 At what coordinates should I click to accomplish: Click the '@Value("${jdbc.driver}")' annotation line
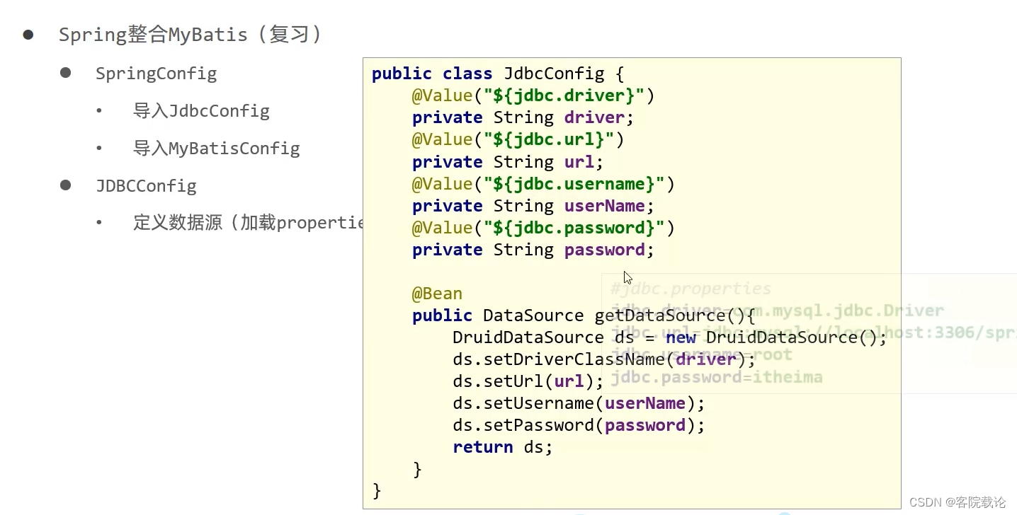tap(533, 96)
